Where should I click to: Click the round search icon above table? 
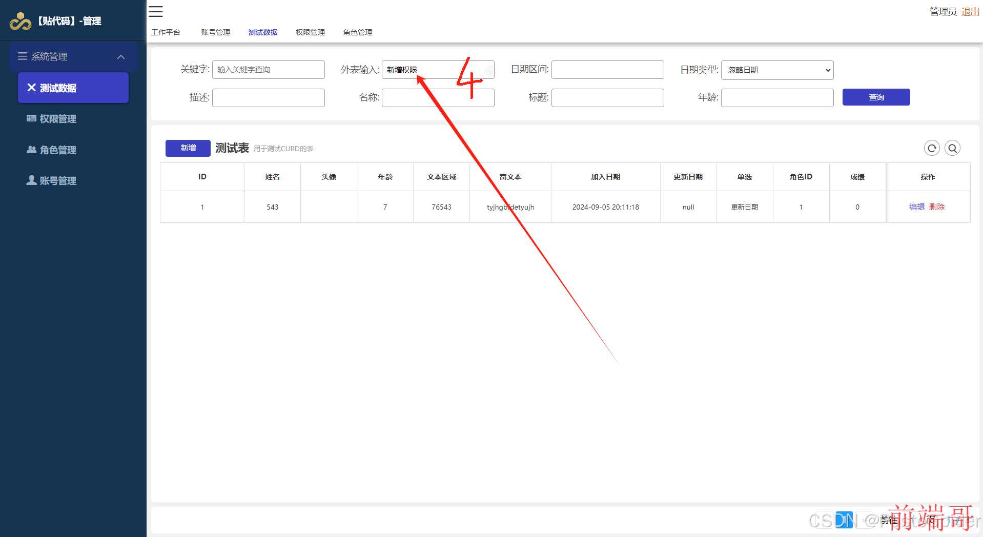[x=952, y=148]
